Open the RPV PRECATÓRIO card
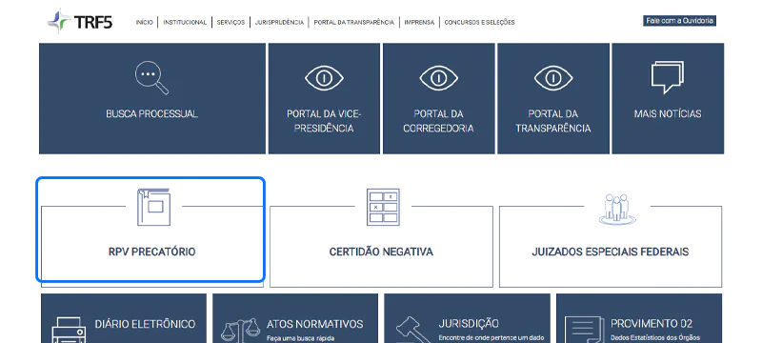This screenshot has width=762, height=343. point(152,246)
